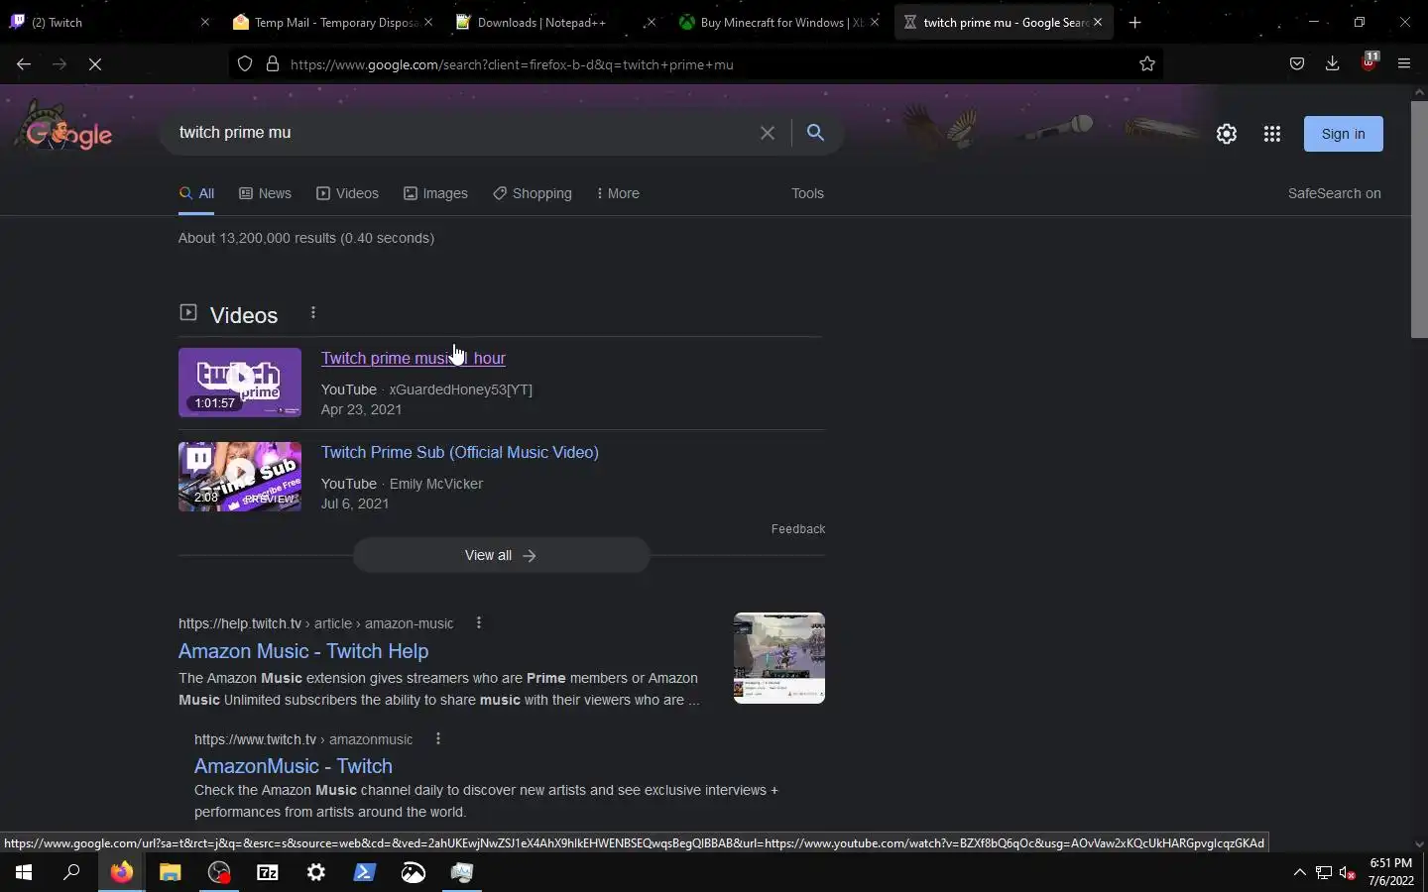Viewport: 1428px width, 892px height.
Task: Open the Firefox application menu
Action: coord(1404,64)
